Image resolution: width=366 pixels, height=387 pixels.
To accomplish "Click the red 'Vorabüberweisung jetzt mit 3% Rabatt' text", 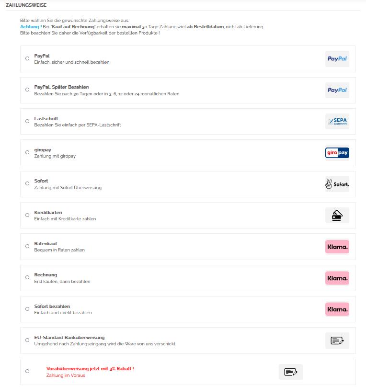I will click(x=90, y=368).
